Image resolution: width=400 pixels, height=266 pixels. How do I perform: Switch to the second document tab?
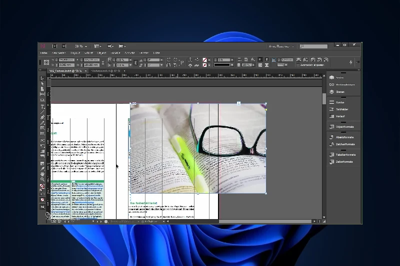pos(105,71)
